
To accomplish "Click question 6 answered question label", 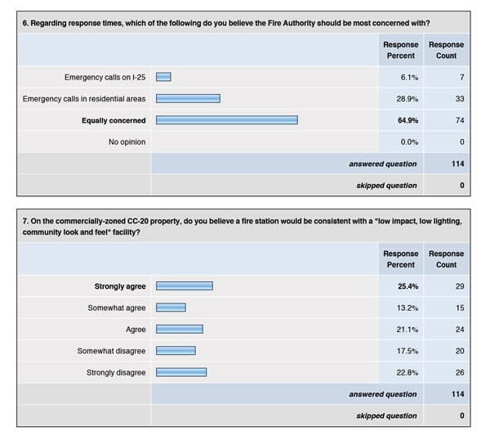I will [382, 164].
